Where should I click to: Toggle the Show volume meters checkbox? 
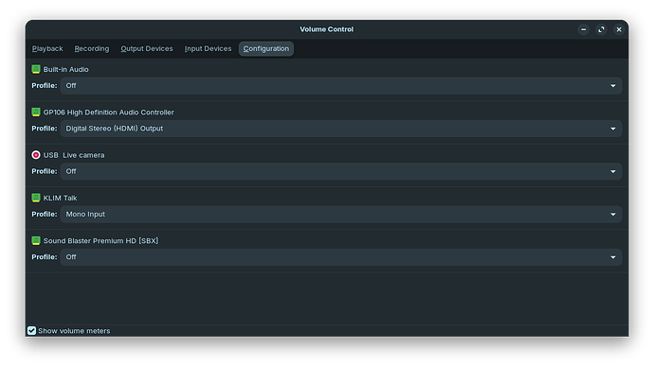pyautogui.click(x=31, y=330)
